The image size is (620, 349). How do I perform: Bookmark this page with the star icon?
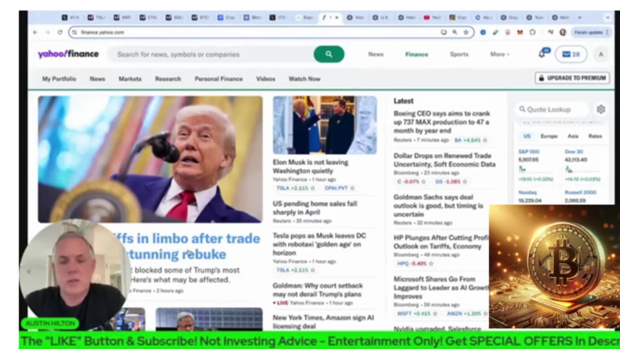[x=466, y=32]
